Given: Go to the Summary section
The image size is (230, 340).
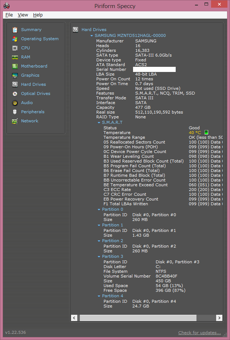Looking at the screenshot, I should tap(31, 30).
